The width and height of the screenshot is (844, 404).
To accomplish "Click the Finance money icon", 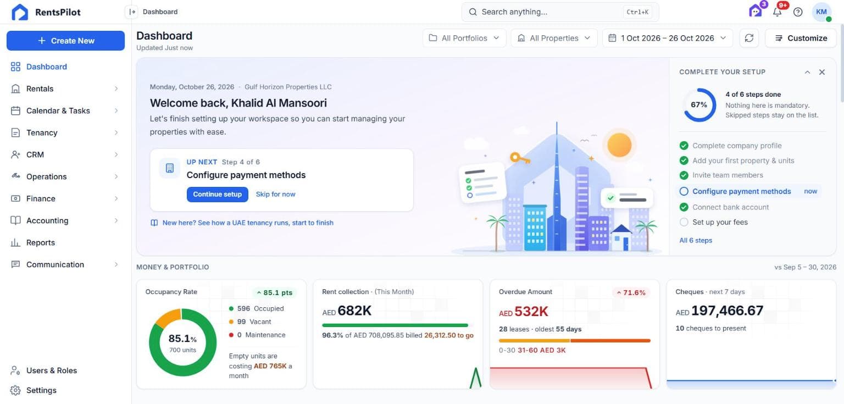I will click(15, 198).
